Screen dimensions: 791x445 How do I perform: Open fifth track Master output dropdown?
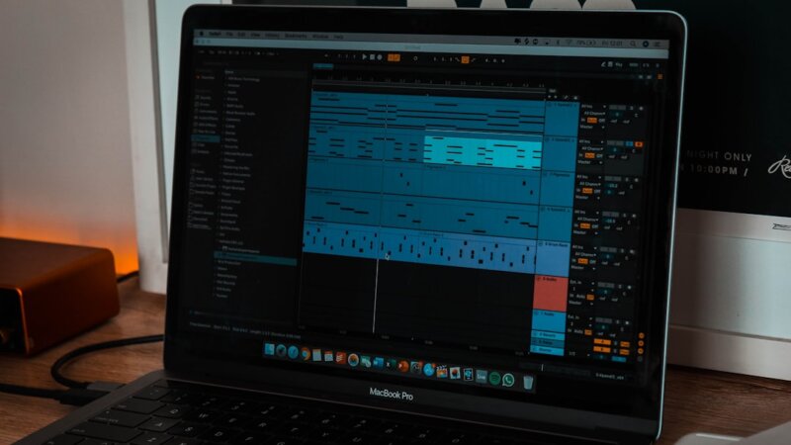(x=583, y=268)
